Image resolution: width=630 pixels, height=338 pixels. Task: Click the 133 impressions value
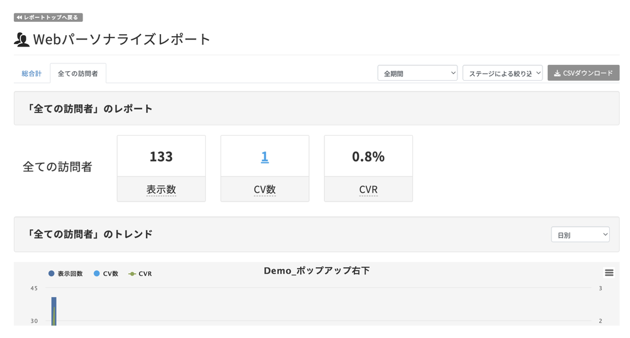tap(161, 157)
